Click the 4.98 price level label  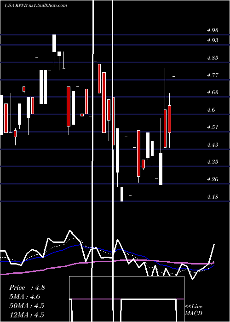[x=213, y=30]
